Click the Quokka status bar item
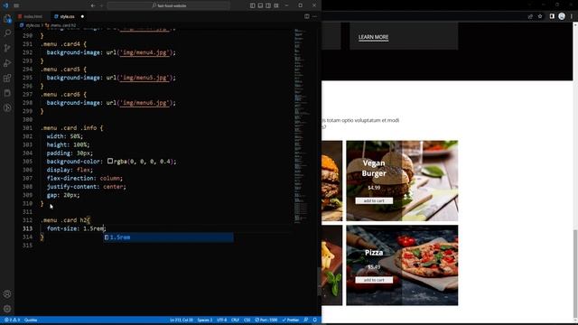 point(31,320)
